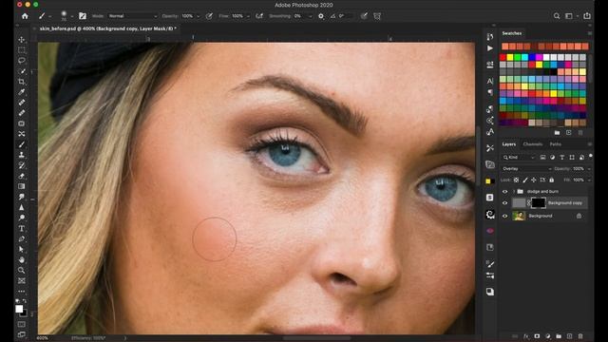Click the Play actions icon in side strip
Image resolution: width=608 pixels, height=342 pixels.
(490, 48)
